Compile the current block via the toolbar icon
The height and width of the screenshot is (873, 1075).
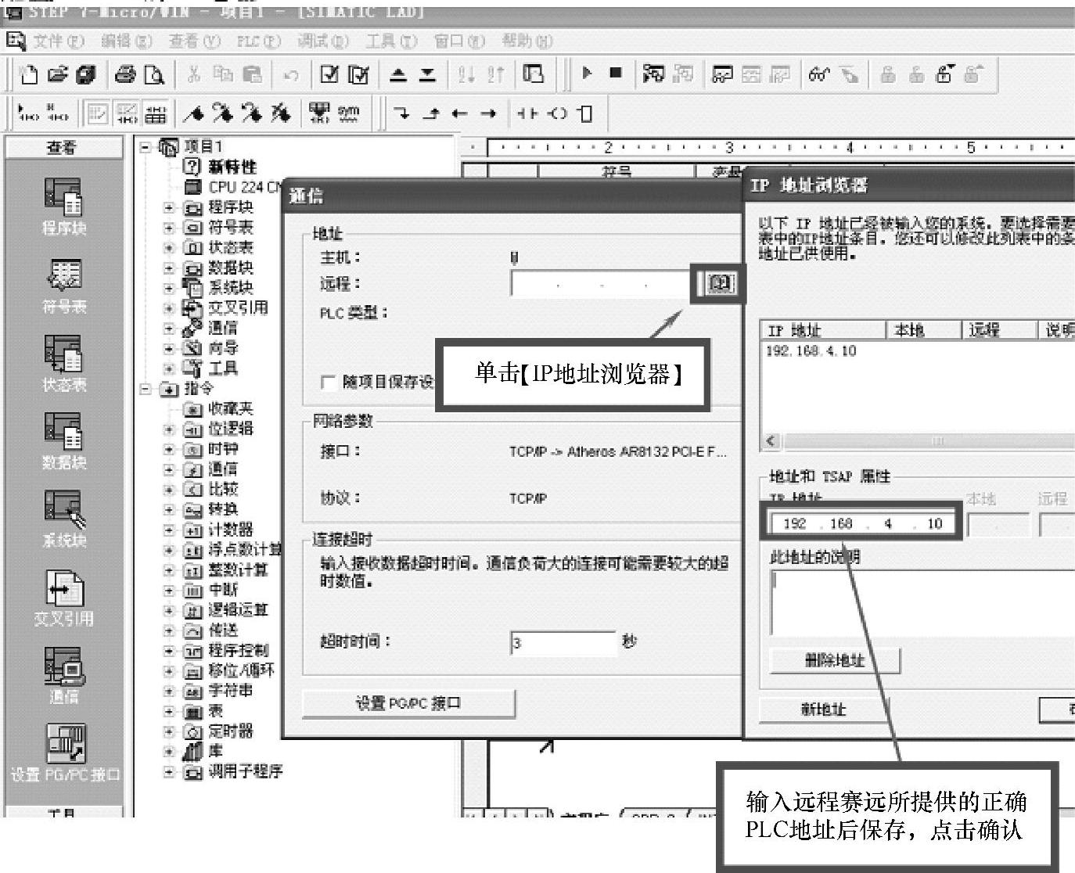point(330,74)
